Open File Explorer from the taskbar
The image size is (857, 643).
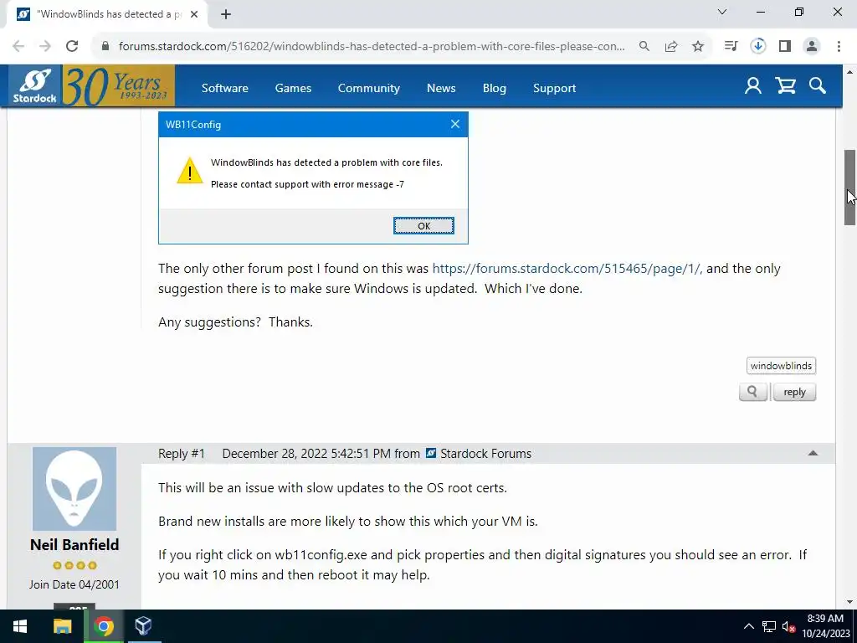tap(62, 626)
